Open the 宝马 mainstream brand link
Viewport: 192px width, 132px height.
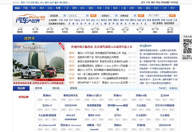[x=144, y=20]
